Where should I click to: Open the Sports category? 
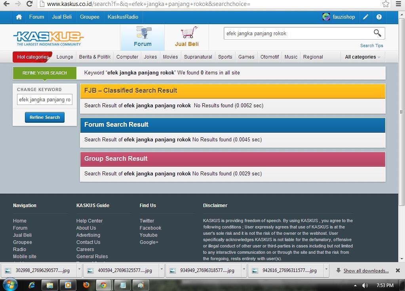point(225,57)
